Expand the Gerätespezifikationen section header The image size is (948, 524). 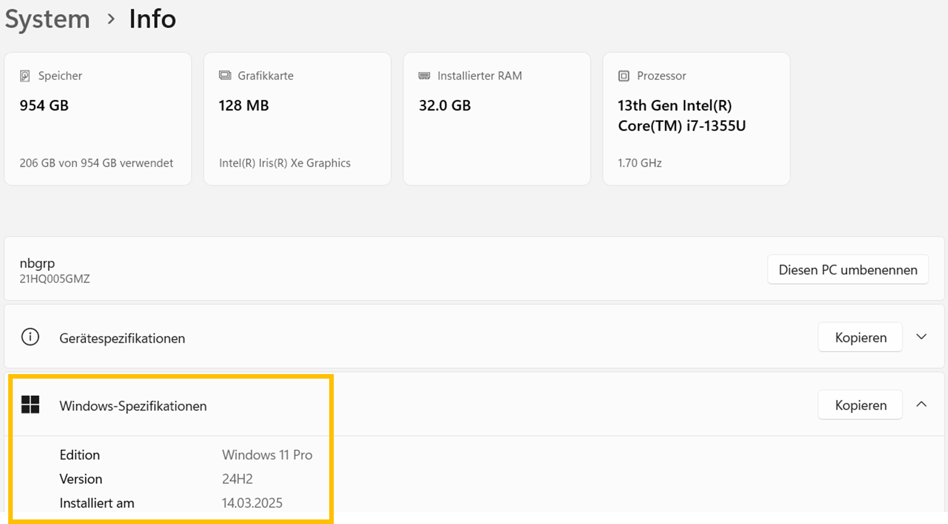point(474,337)
